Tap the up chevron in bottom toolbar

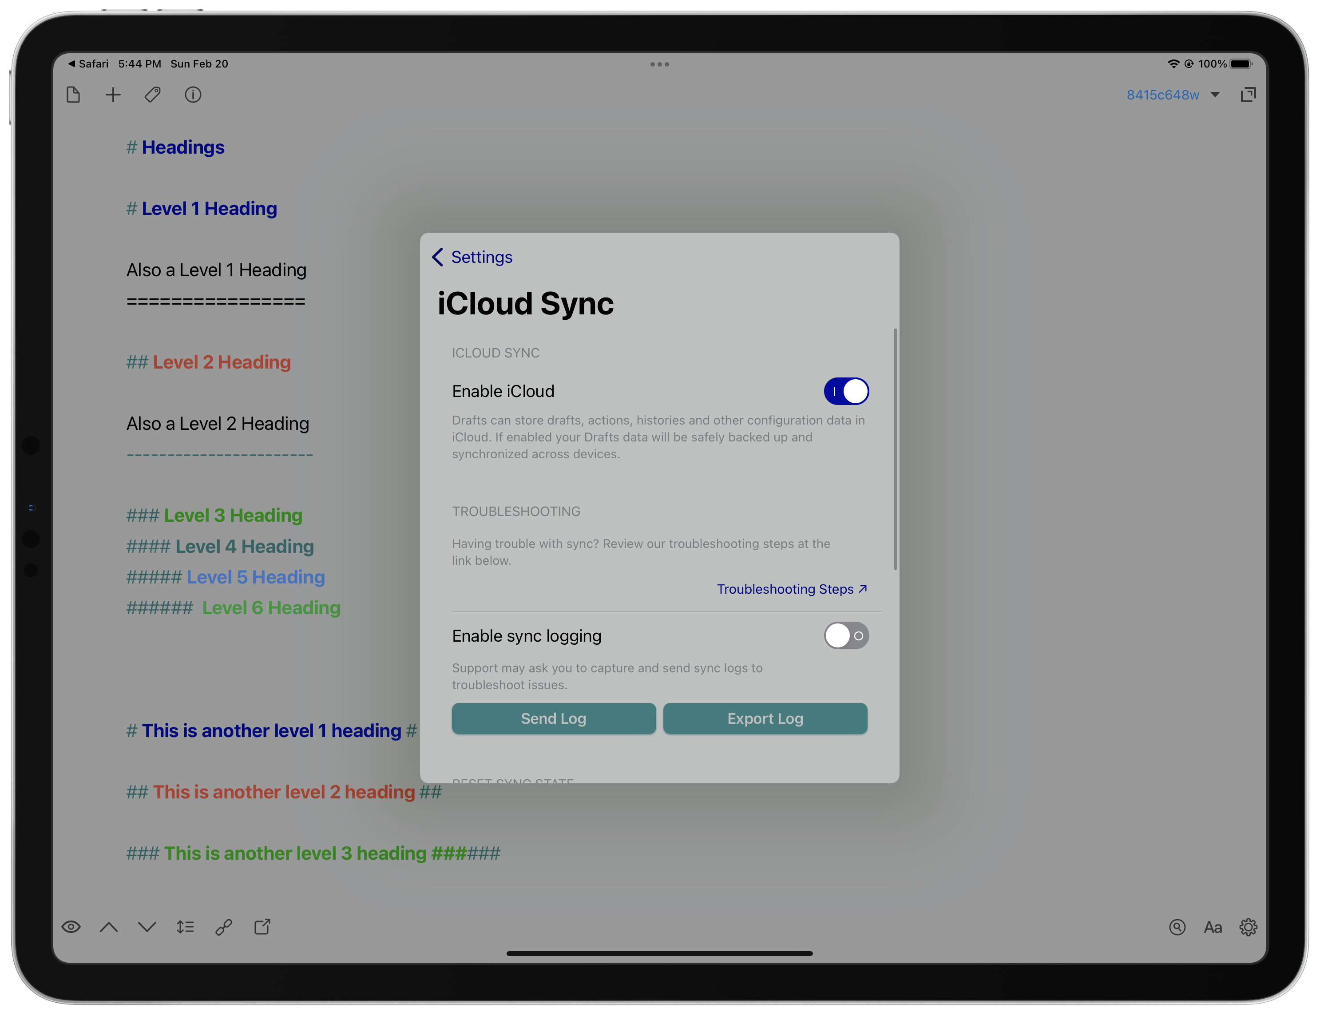click(x=109, y=927)
